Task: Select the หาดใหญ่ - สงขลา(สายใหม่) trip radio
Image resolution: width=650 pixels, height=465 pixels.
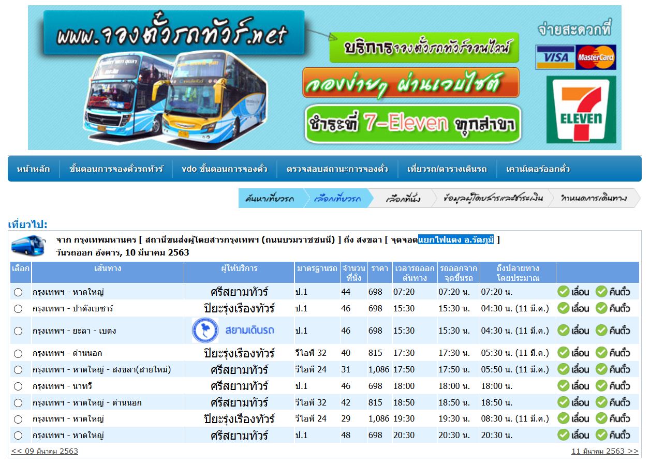Action: [18, 370]
